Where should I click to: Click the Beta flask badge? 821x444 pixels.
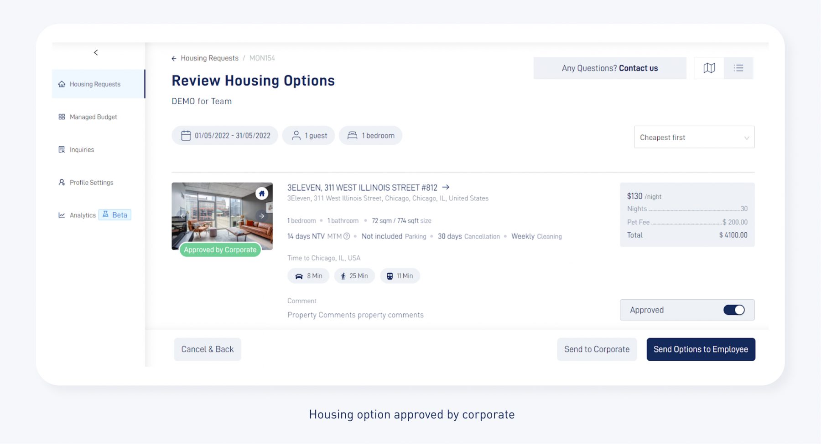coord(115,215)
